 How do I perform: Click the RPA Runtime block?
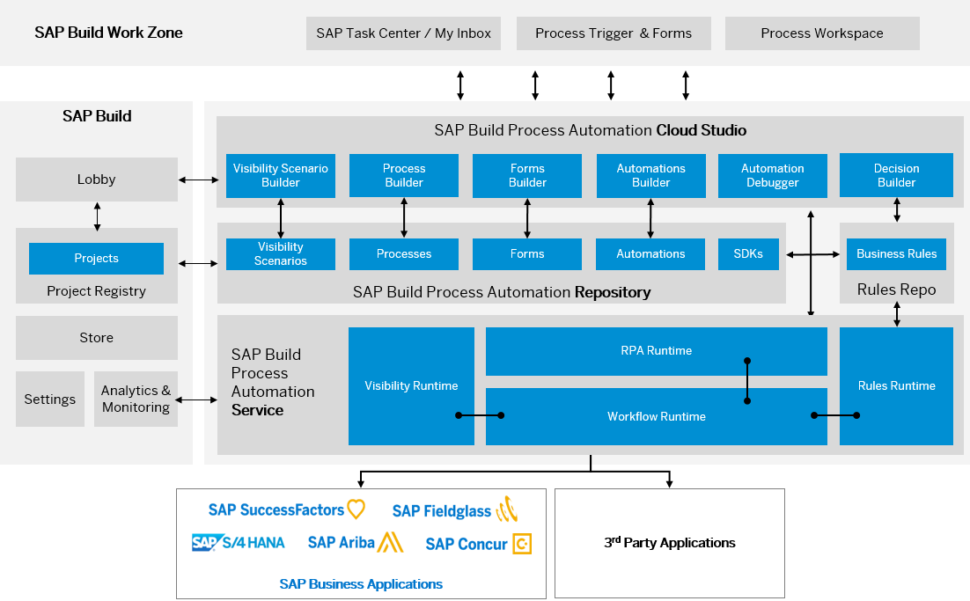point(656,351)
